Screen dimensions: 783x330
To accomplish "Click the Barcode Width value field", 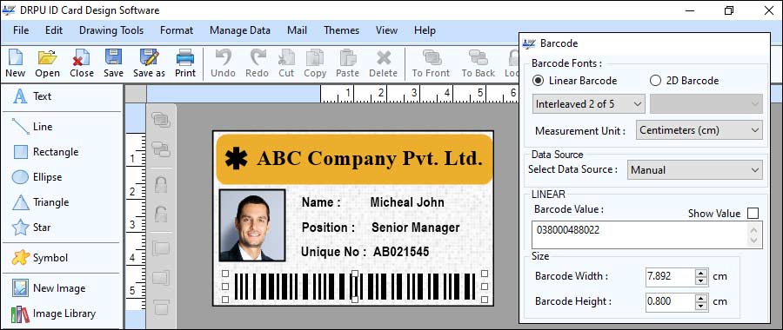I will [x=671, y=276].
